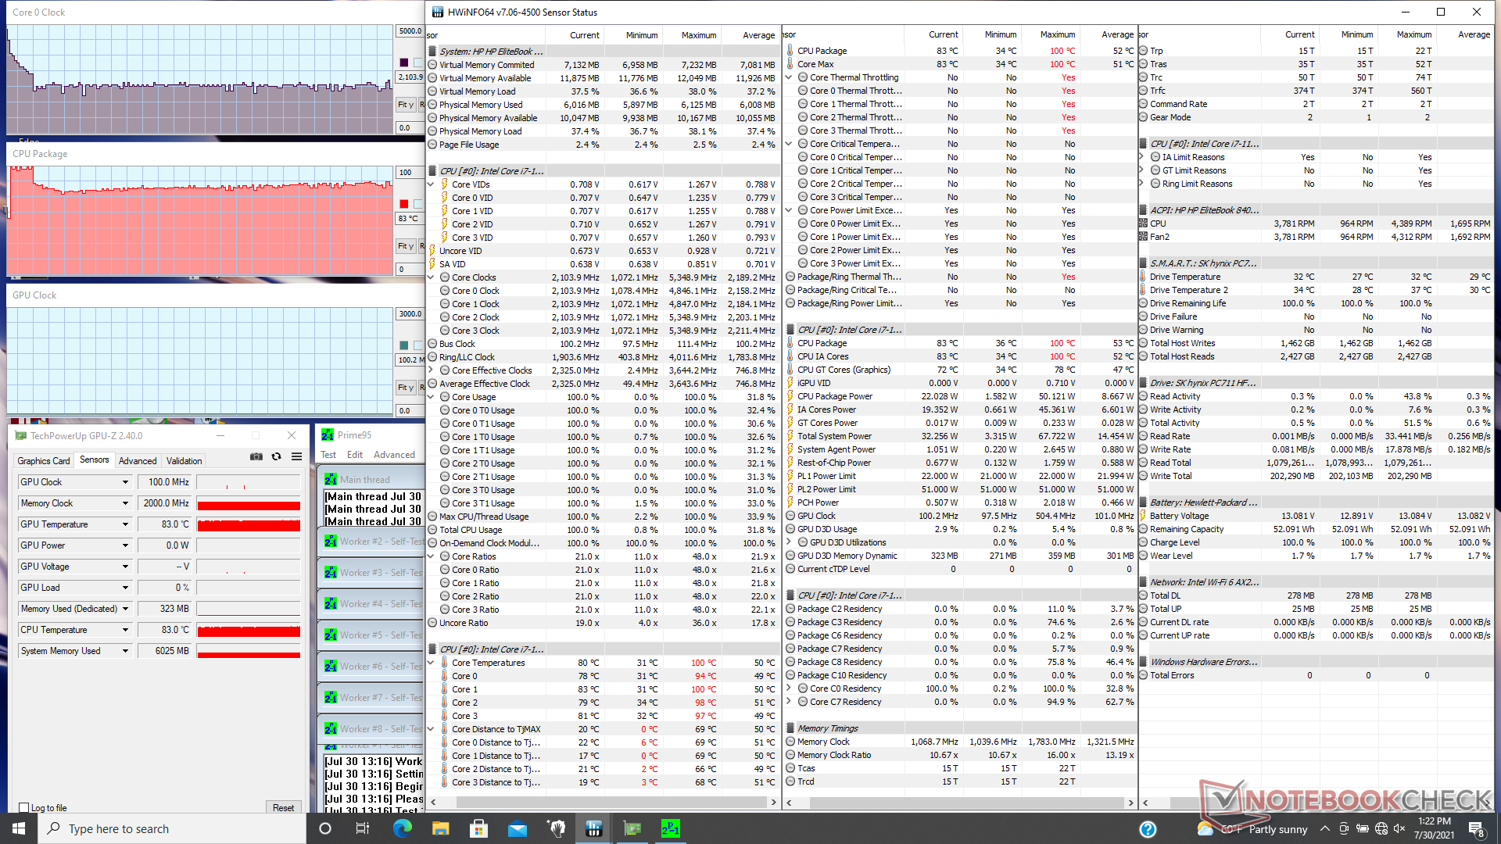Image resolution: width=1501 pixels, height=844 pixels.
Task: Open the GPU-Z hamburger menu
Action: 297,457
